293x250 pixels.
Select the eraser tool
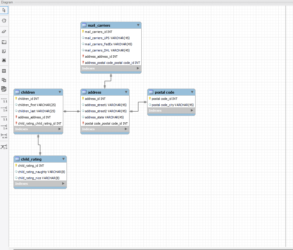coord(4,31)
